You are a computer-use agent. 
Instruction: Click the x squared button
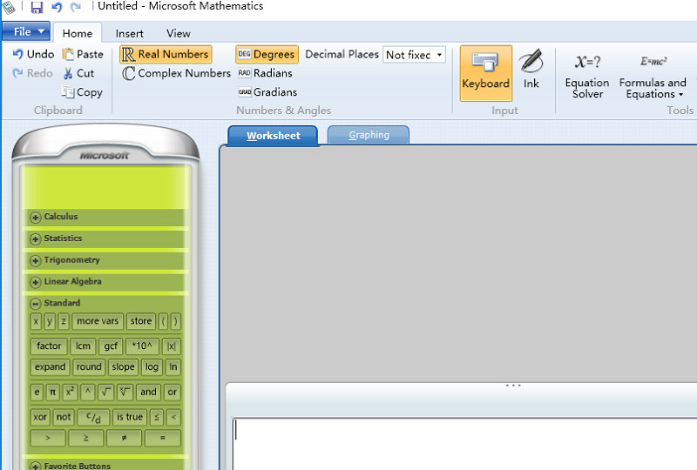(70, 393)
